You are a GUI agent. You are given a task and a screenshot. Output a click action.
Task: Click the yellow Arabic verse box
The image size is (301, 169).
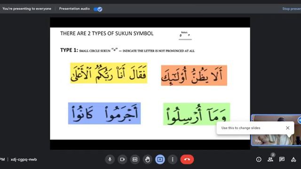coord(109,73)
